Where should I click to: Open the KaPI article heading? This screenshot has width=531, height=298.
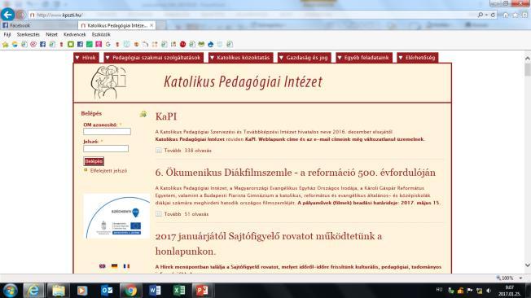(166, 116)
